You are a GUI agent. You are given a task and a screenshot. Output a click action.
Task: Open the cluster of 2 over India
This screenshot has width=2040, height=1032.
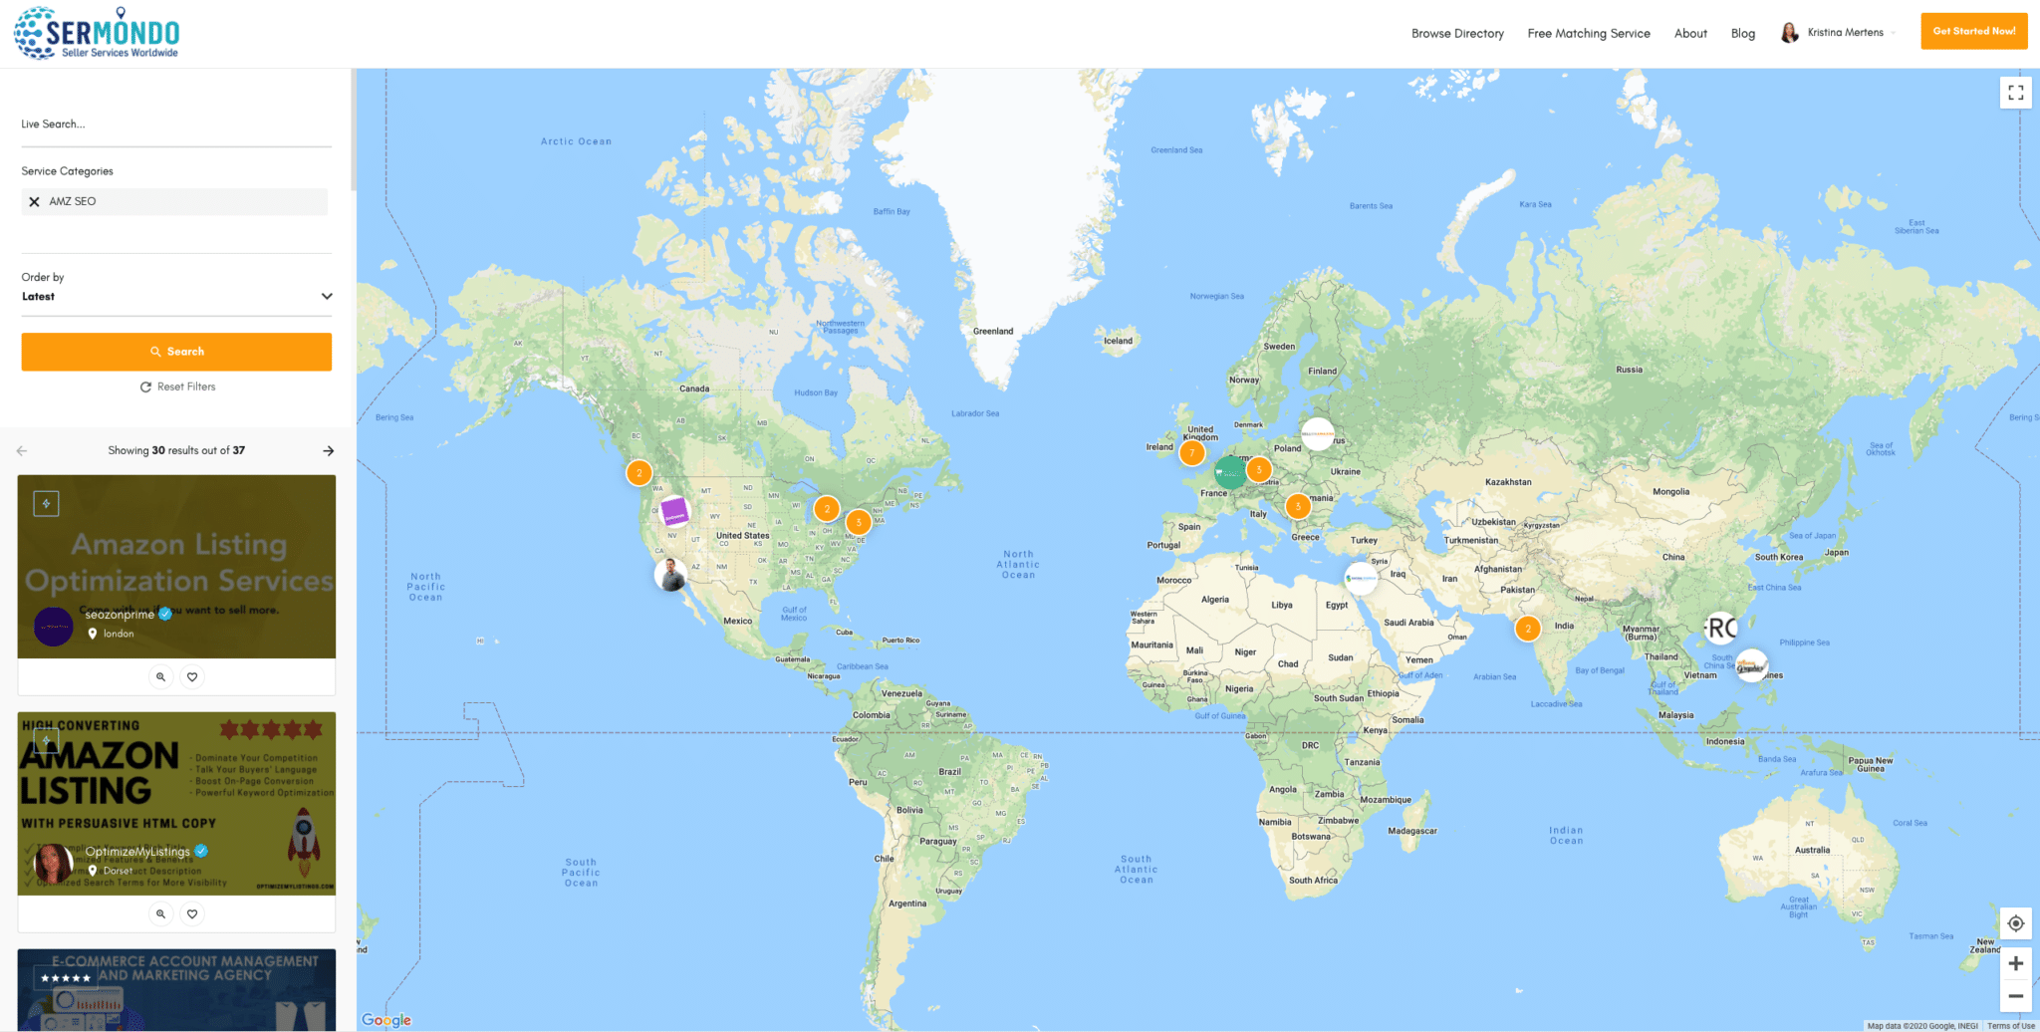point(1528,629)
